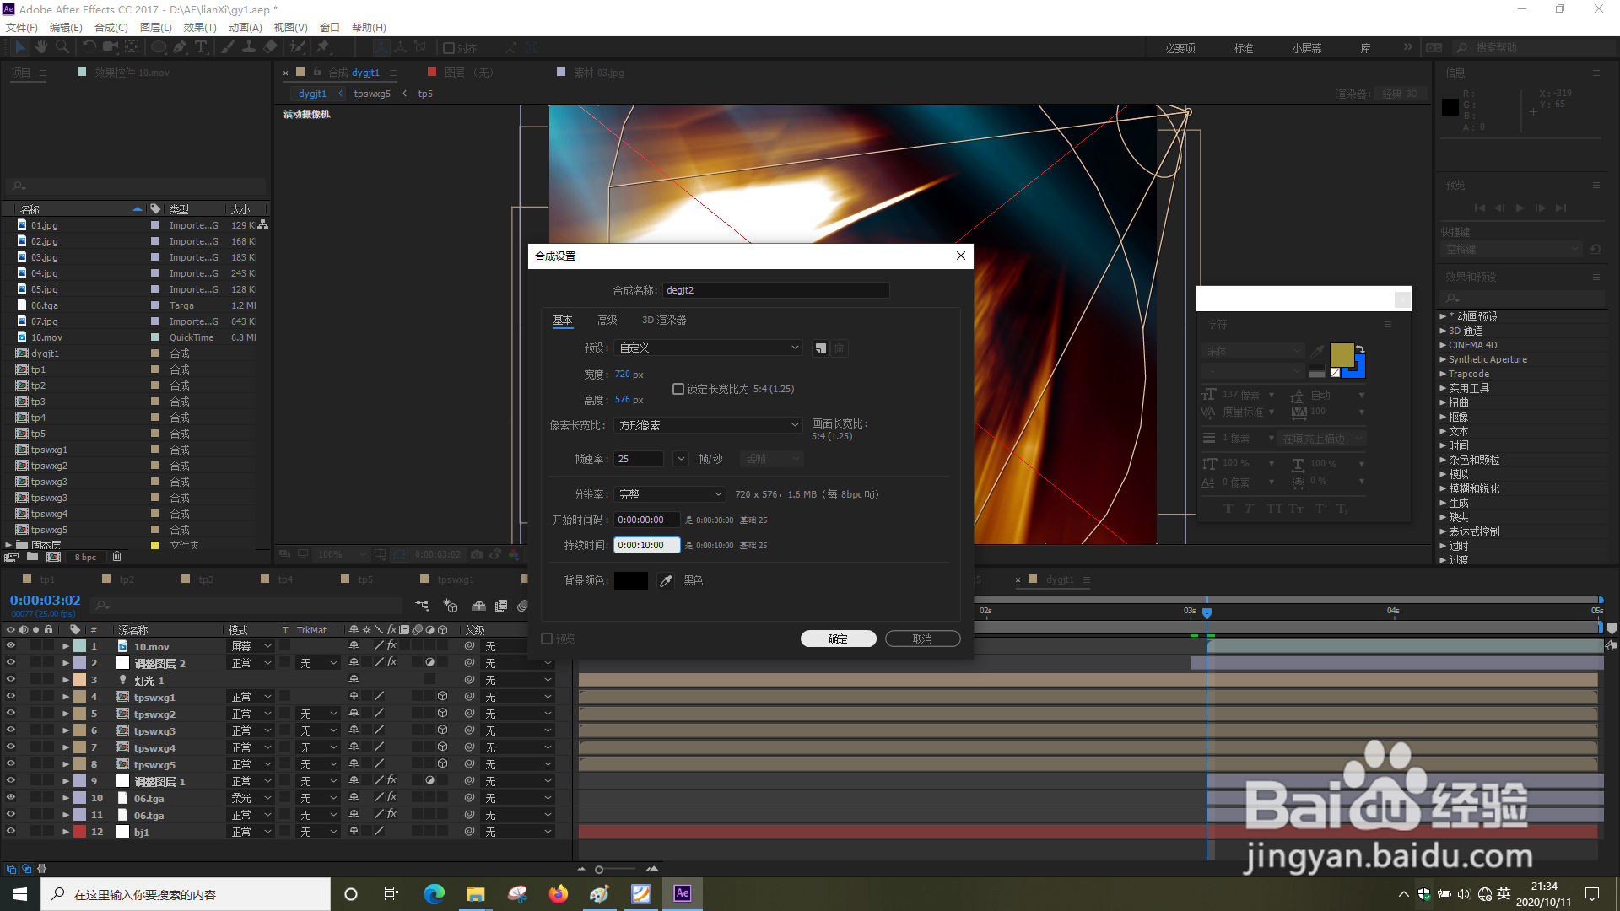Viewport: 1620px width, 911px height.
Task: Click the delete trash icon in Project panel
Action: click(117, 557)
